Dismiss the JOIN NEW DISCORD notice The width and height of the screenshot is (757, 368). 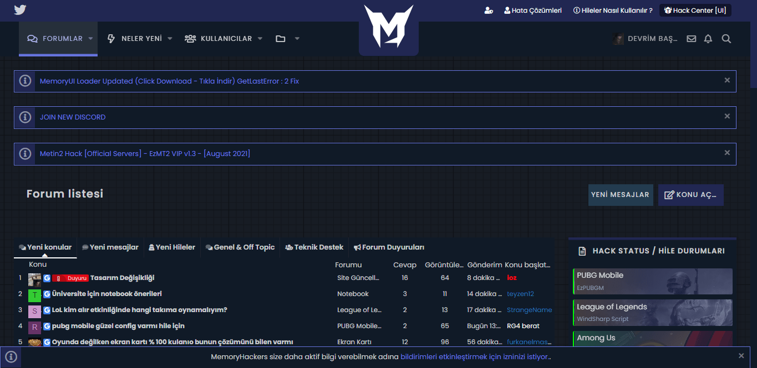point(727,116)
